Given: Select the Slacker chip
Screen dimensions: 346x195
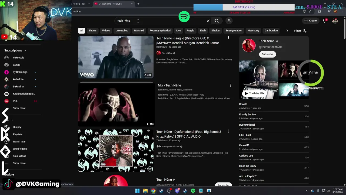Looking at the screenshot, I should pos(215,31).
